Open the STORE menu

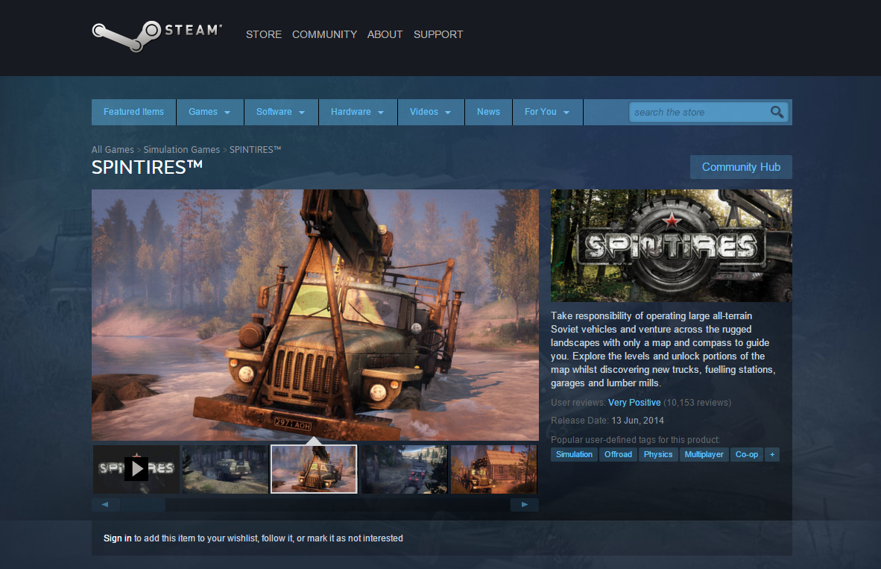tap(264, 34)
